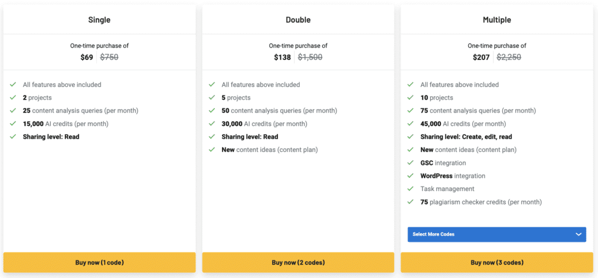Click checkmark next to Task management
Viewport: 598px width, 278px height.
pyautogui.click(x=411, y=189)
